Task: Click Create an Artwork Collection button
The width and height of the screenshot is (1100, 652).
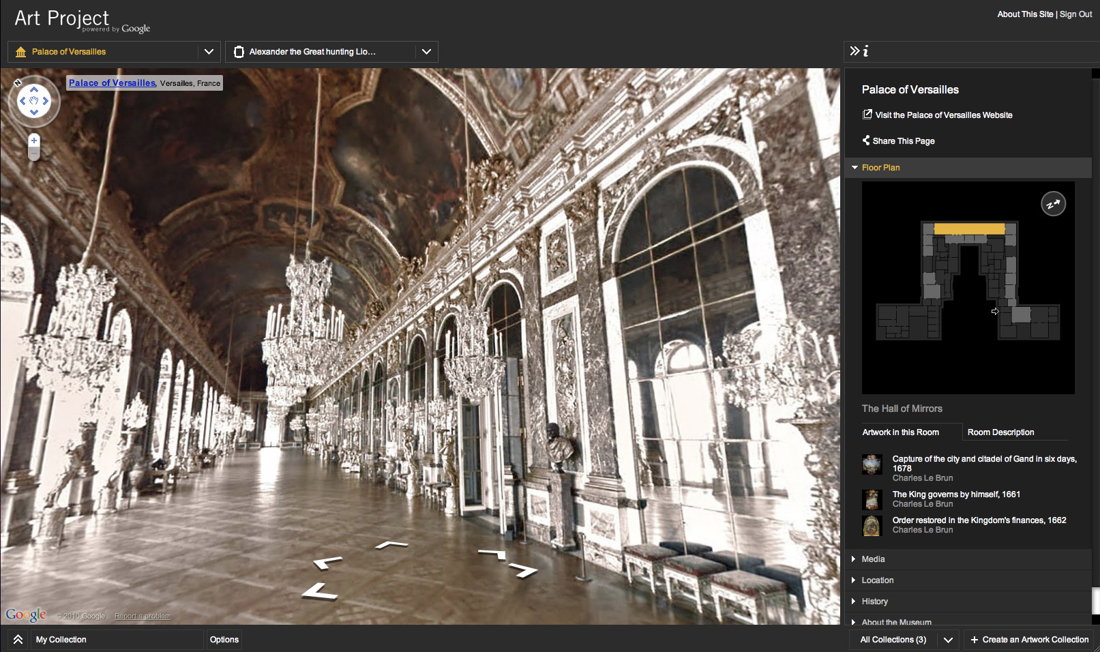Action: pyautogui.click(x=1029, y=640)
